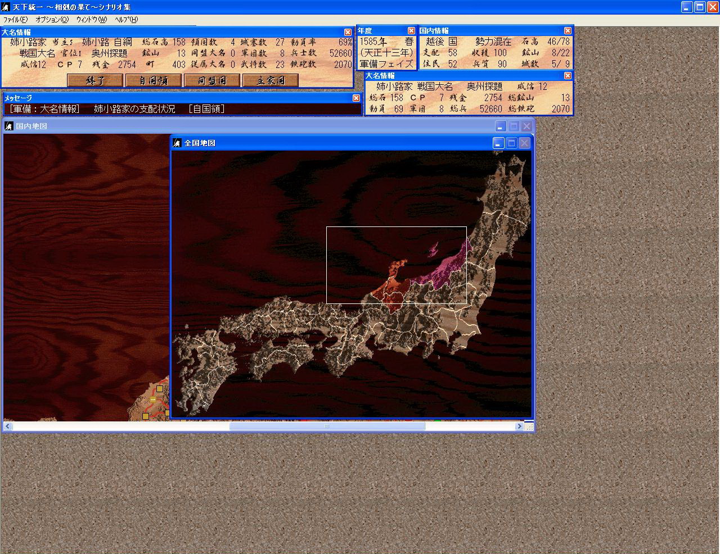Click the 全国地図 window title icon
The image size is (720, 554).
tap(177, 143)
